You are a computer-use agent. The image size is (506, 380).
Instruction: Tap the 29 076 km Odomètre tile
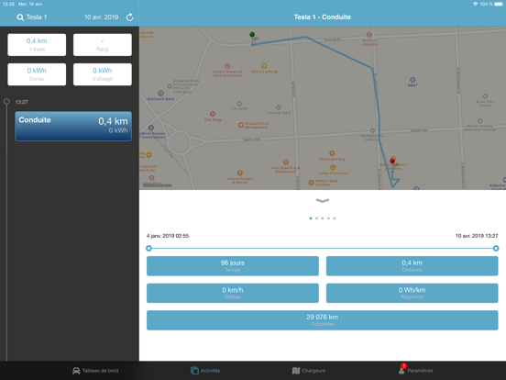323,320
